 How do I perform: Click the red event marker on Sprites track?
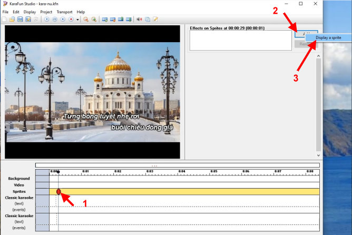pyautogui.click(x=58, y=192)
